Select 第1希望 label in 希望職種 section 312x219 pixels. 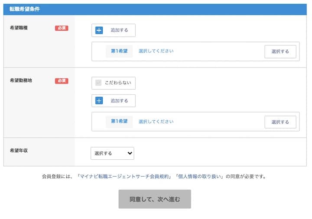coord(119,51)
